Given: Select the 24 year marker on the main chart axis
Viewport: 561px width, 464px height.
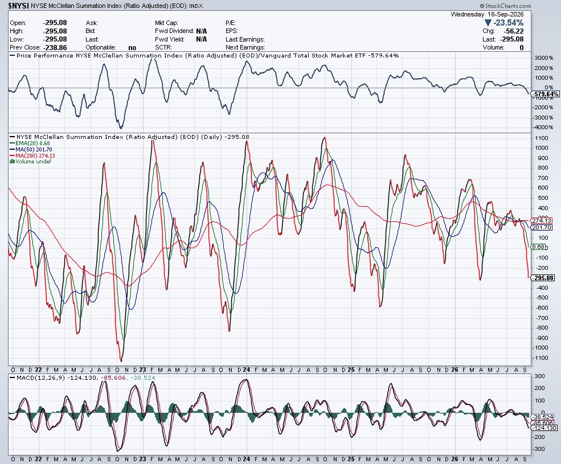Looking at the screenshot, I should pos(246,369).
